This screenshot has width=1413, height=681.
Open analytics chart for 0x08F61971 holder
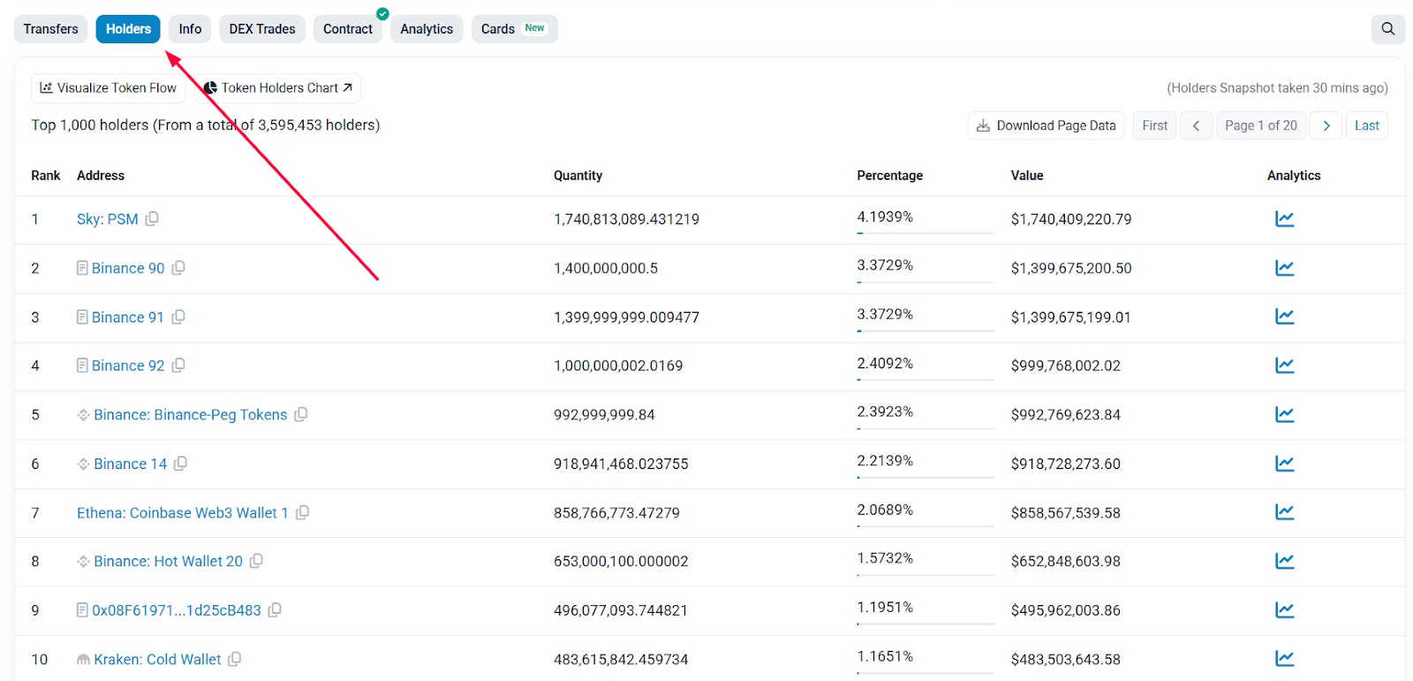click(1284, 609)
